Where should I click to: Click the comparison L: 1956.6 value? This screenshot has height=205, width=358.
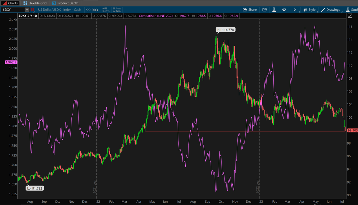pyautogui.click(x=215, y=16)
